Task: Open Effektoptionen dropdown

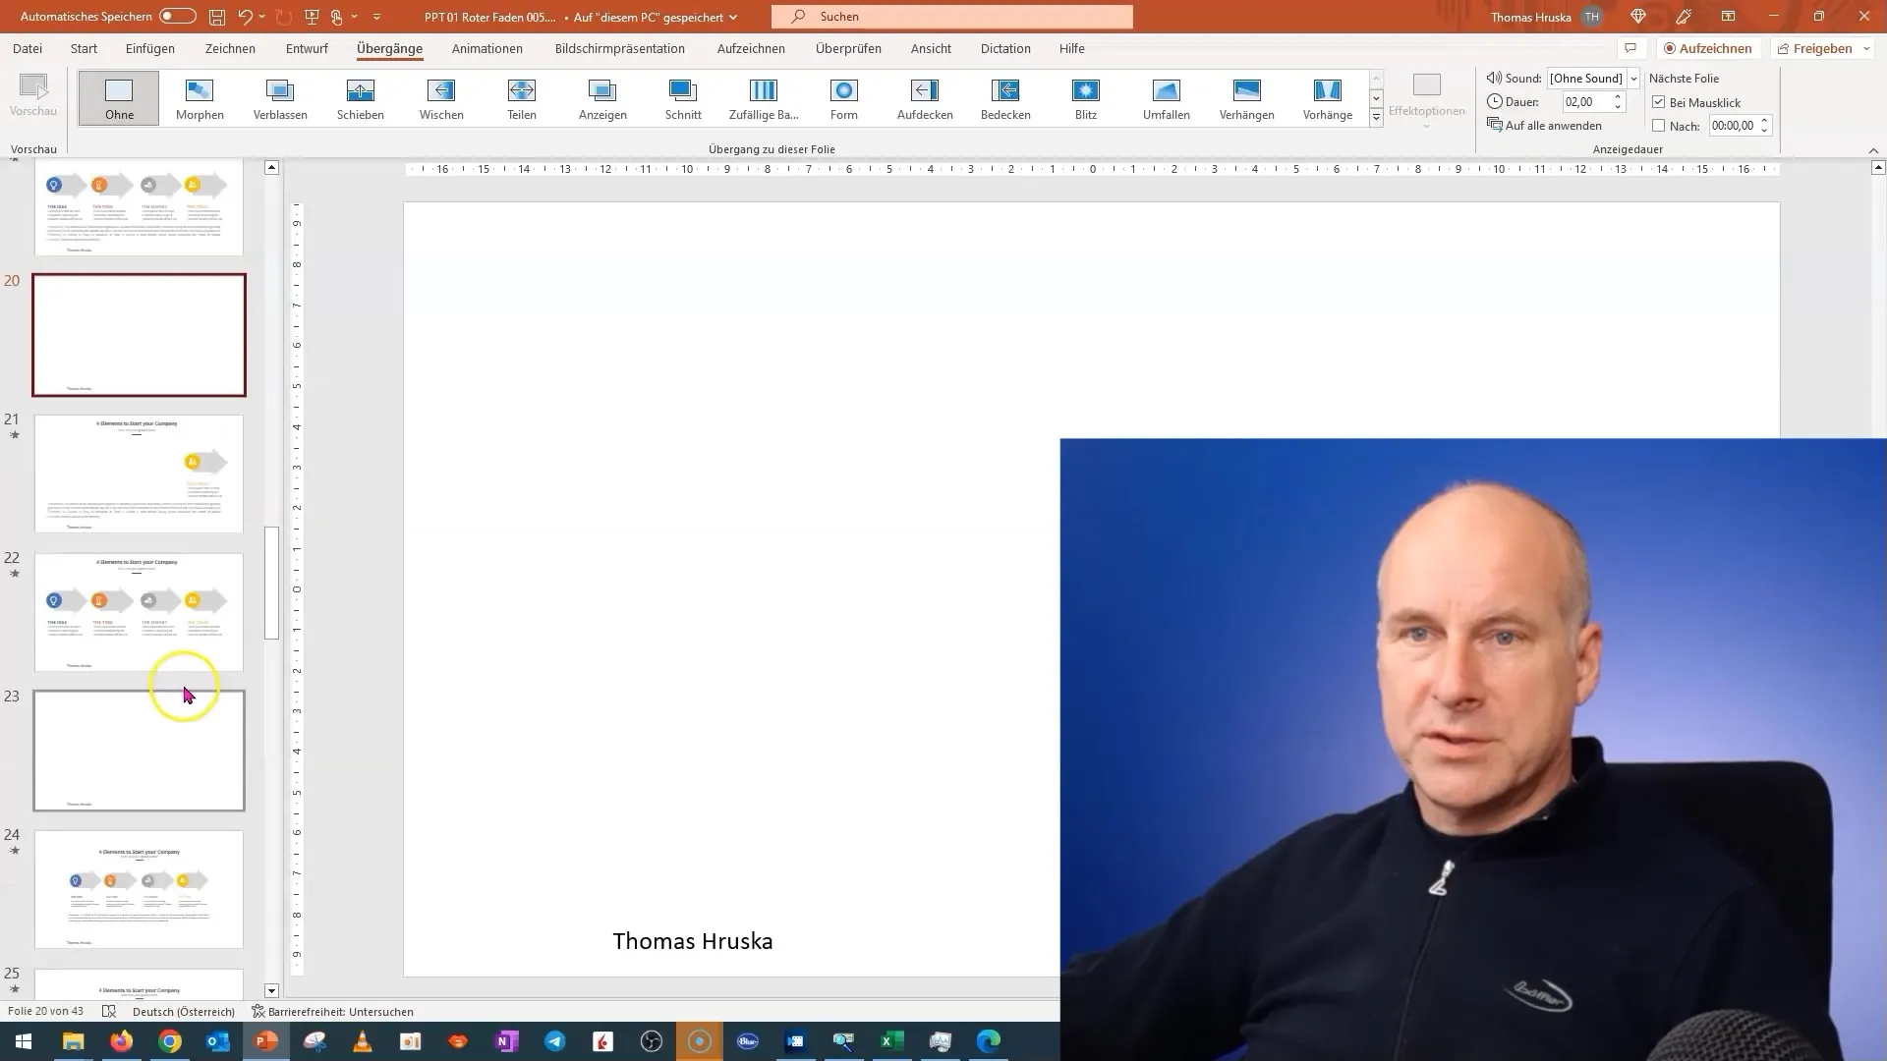Action: coord(1426,101)
